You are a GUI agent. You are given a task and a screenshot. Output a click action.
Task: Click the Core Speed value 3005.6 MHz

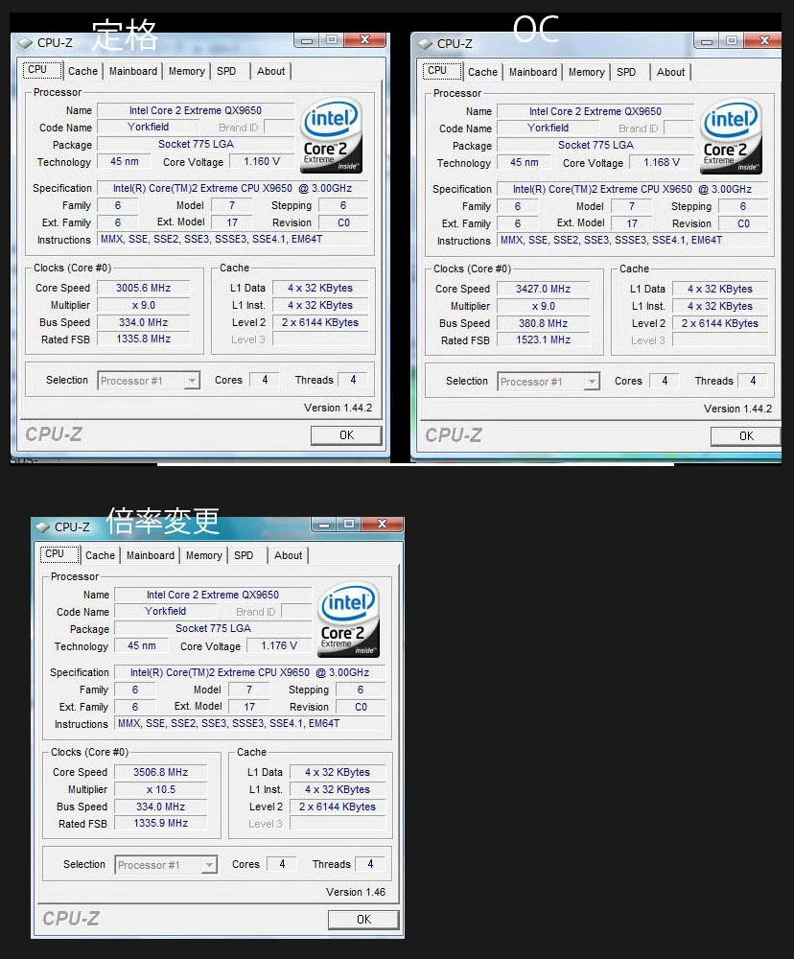[144, 288]
